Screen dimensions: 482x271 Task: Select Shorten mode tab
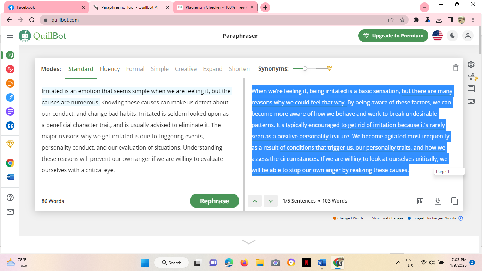[x=239, y=69]
